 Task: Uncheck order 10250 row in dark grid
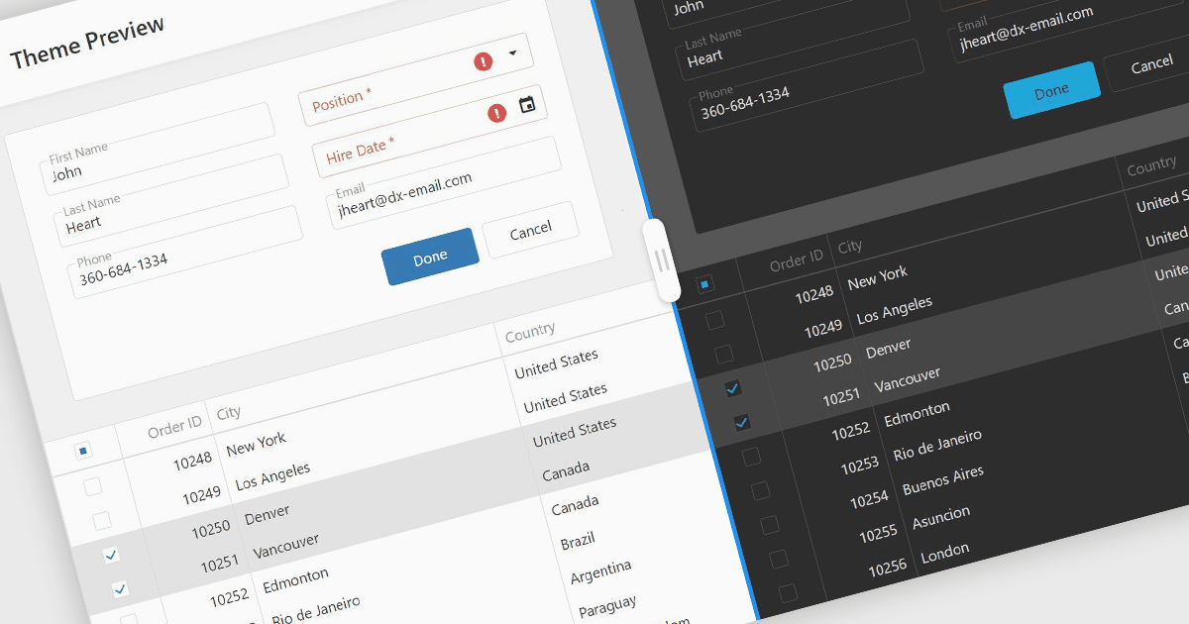pyautogui.click(x=732, y=388)
